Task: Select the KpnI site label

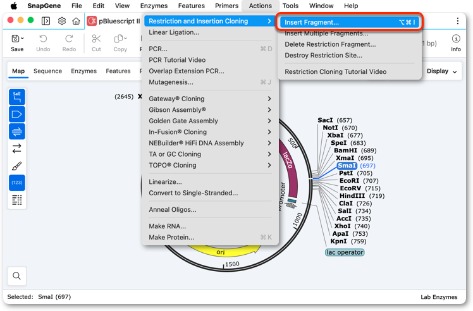Action: [338, 241]
